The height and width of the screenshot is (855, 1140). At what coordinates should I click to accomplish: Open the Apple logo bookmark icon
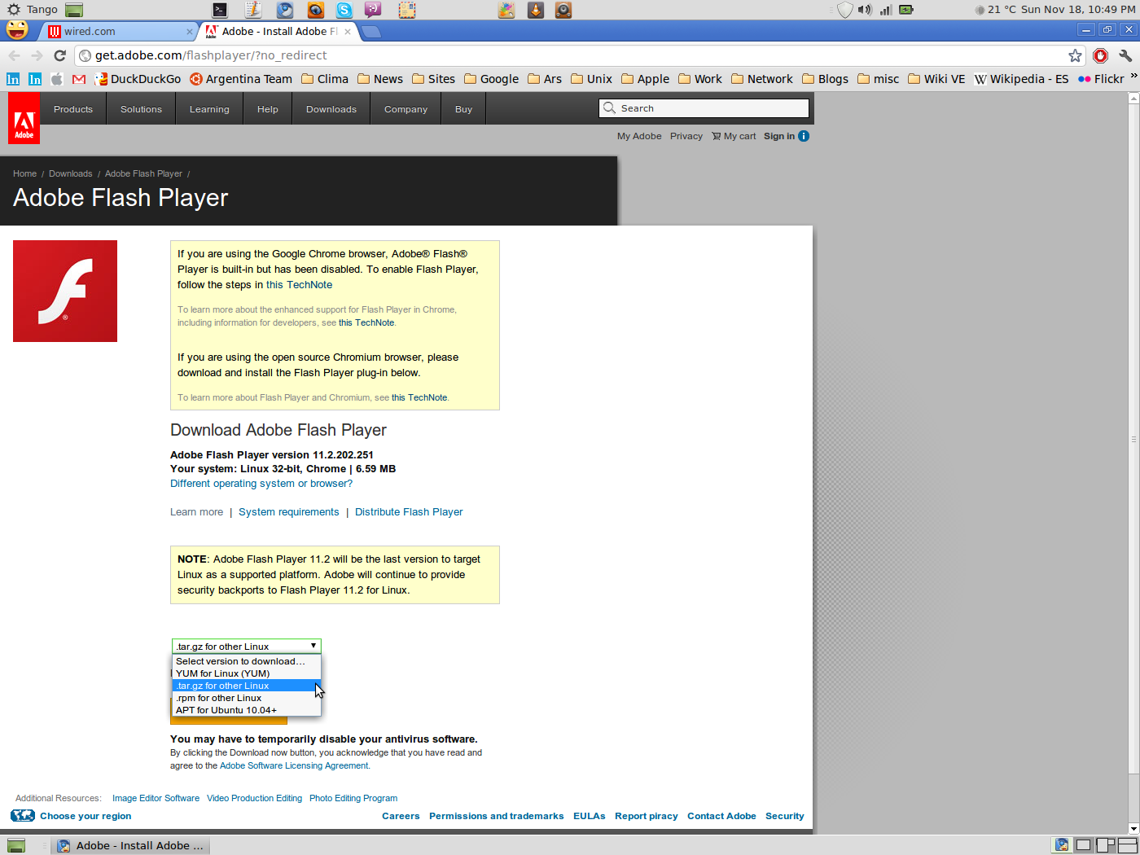[x=56, y=79]
